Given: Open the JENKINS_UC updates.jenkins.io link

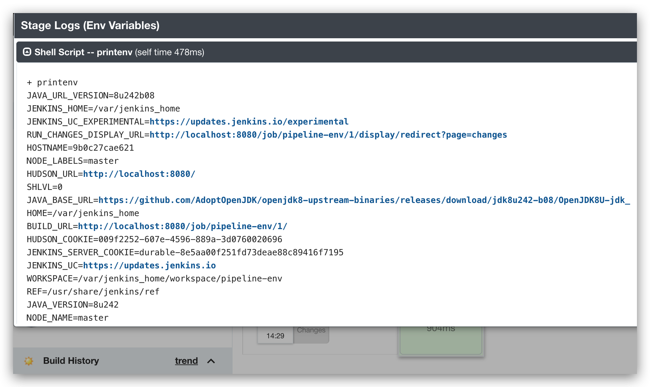Looking at the screenshot, I should point(149,265).
